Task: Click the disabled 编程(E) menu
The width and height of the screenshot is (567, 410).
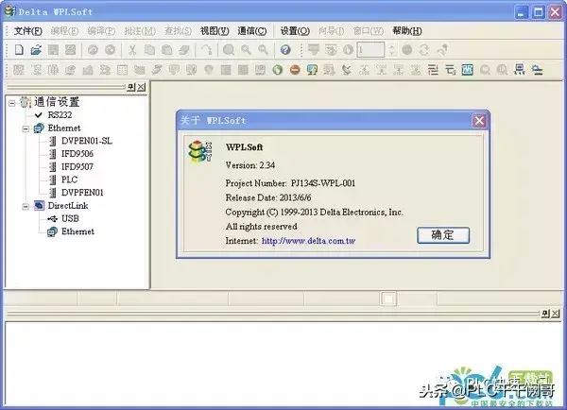Action: tap(64, 31)
